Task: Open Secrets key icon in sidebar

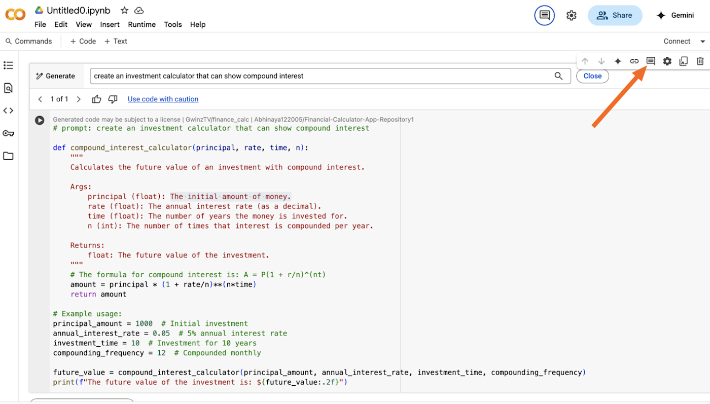Action: [8, 133]
